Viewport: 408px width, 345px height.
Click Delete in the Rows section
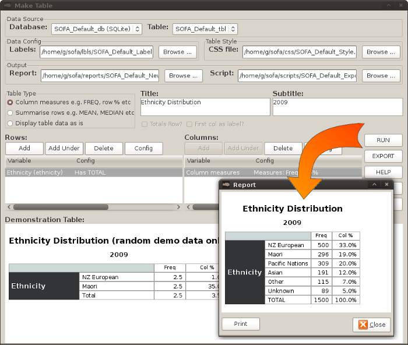104,148
